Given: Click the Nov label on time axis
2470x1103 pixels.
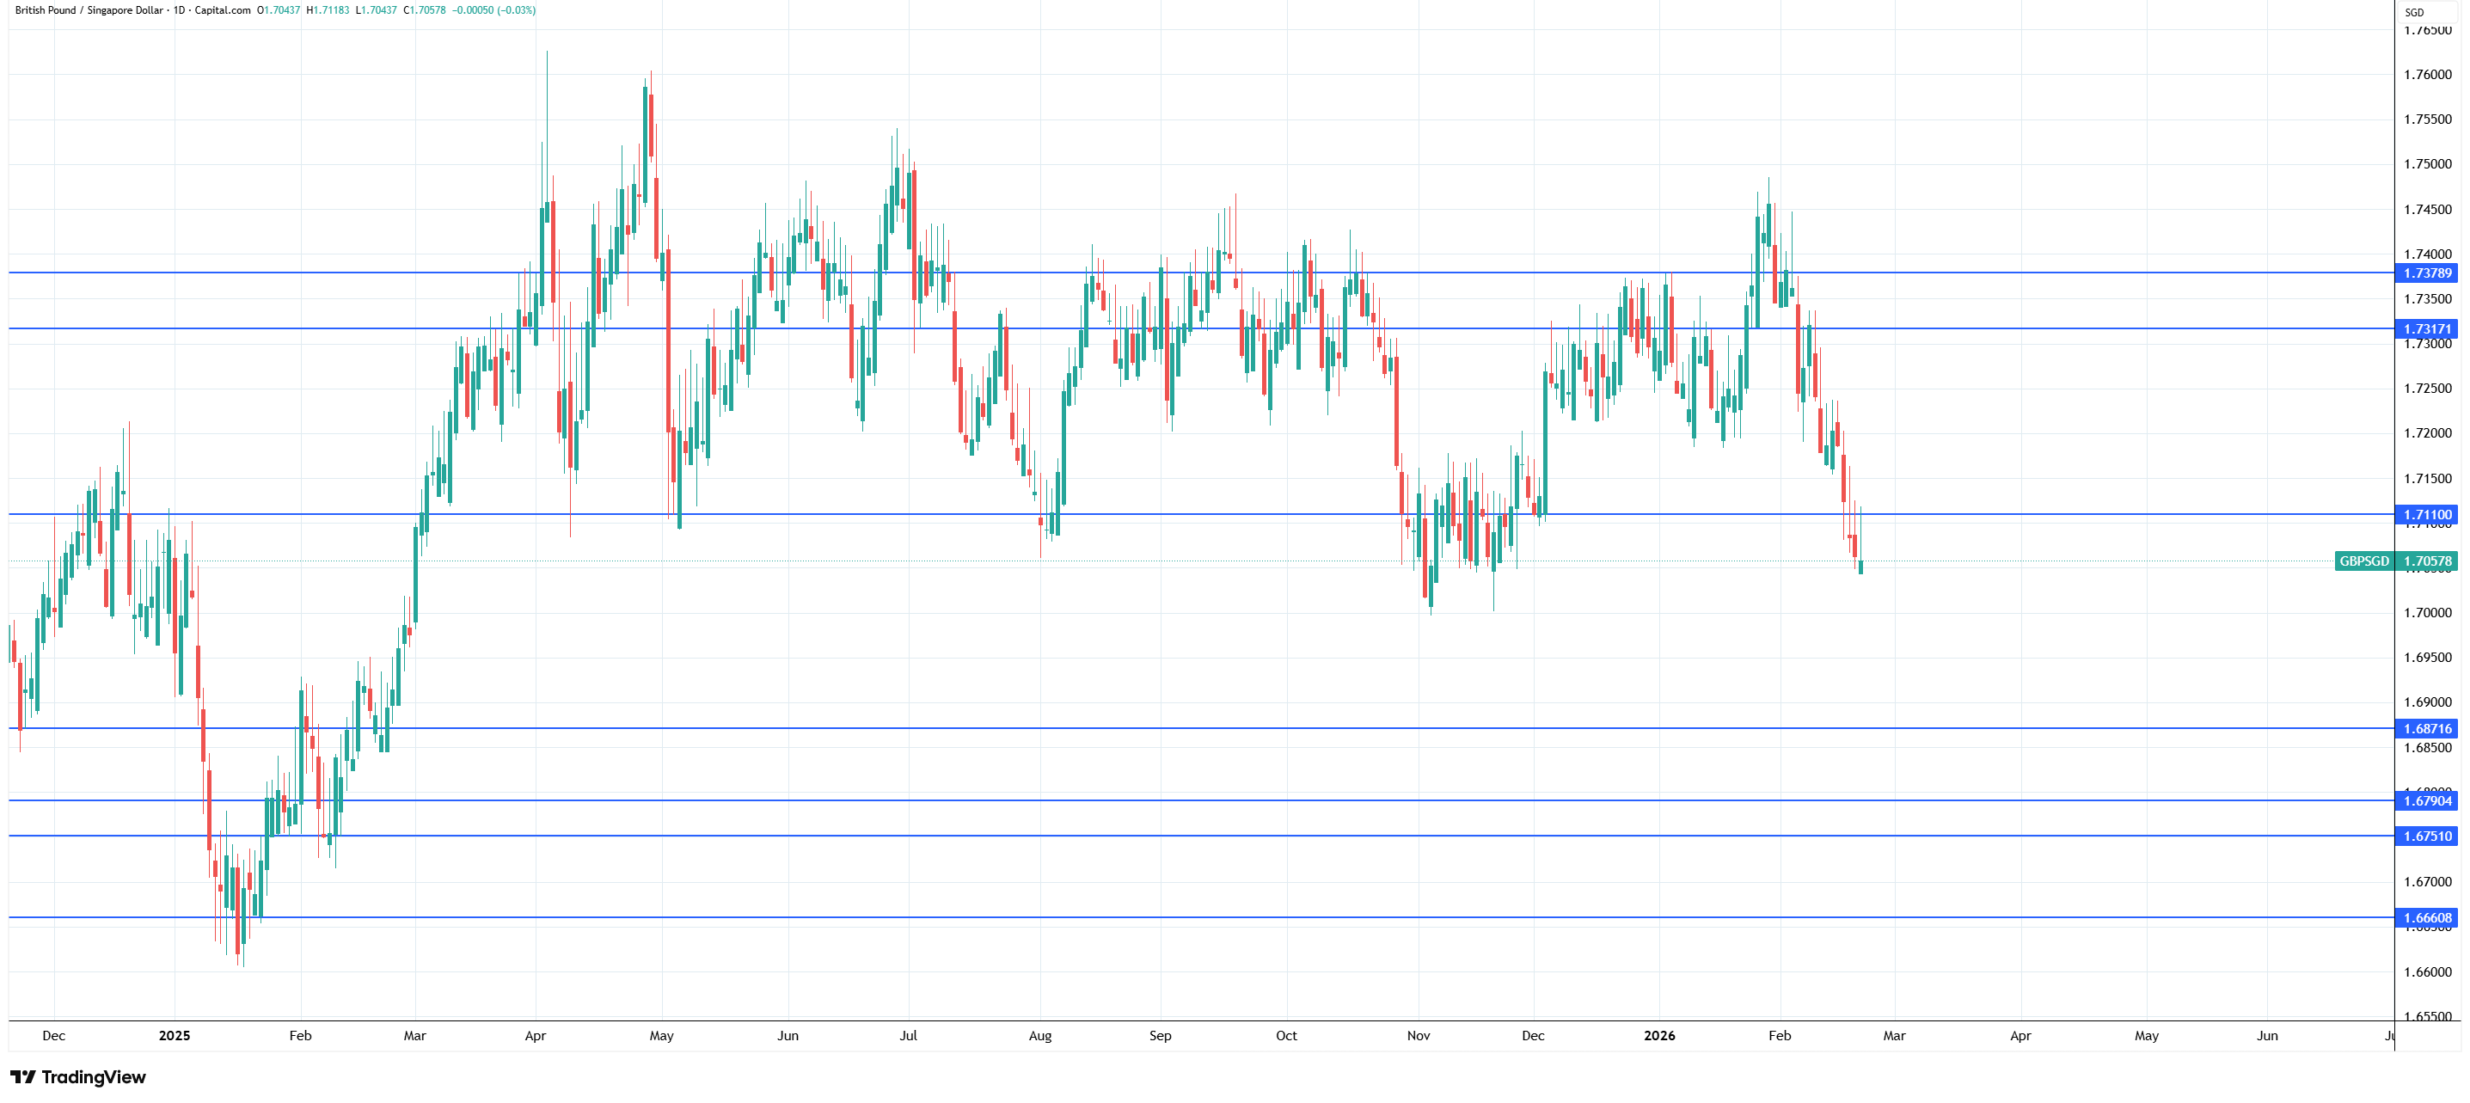Looking at the screenshot, I should (x=1419, y=1036).
